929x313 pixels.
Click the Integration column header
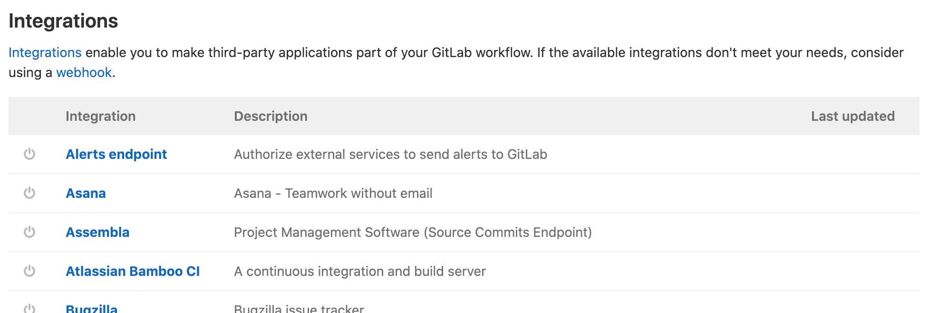click(100, 116)
